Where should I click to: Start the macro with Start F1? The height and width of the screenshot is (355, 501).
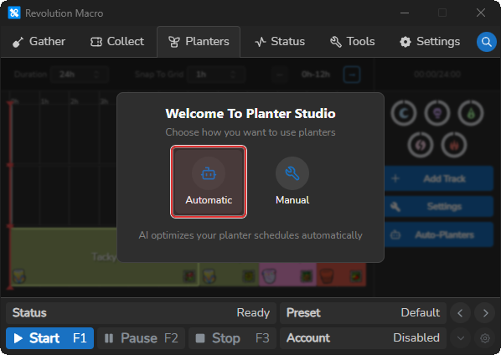(49, 338)
